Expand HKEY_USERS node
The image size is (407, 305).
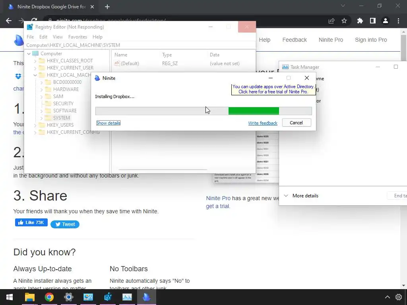(35, 125)
